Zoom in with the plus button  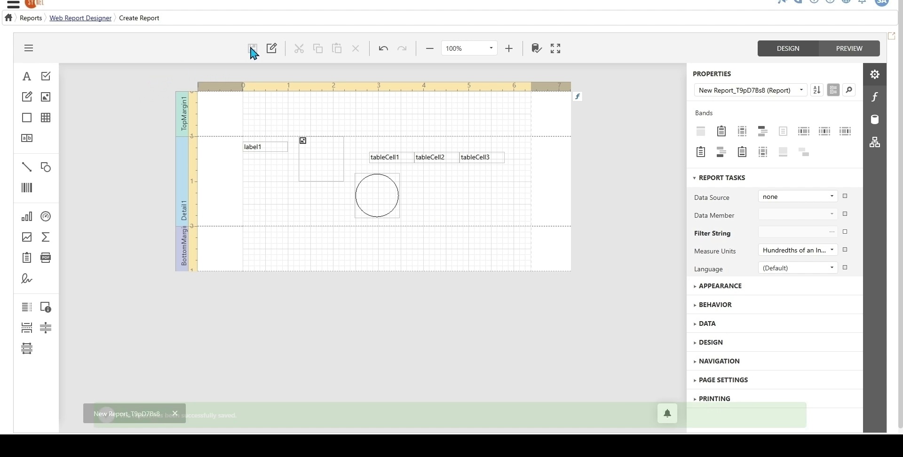509,48
